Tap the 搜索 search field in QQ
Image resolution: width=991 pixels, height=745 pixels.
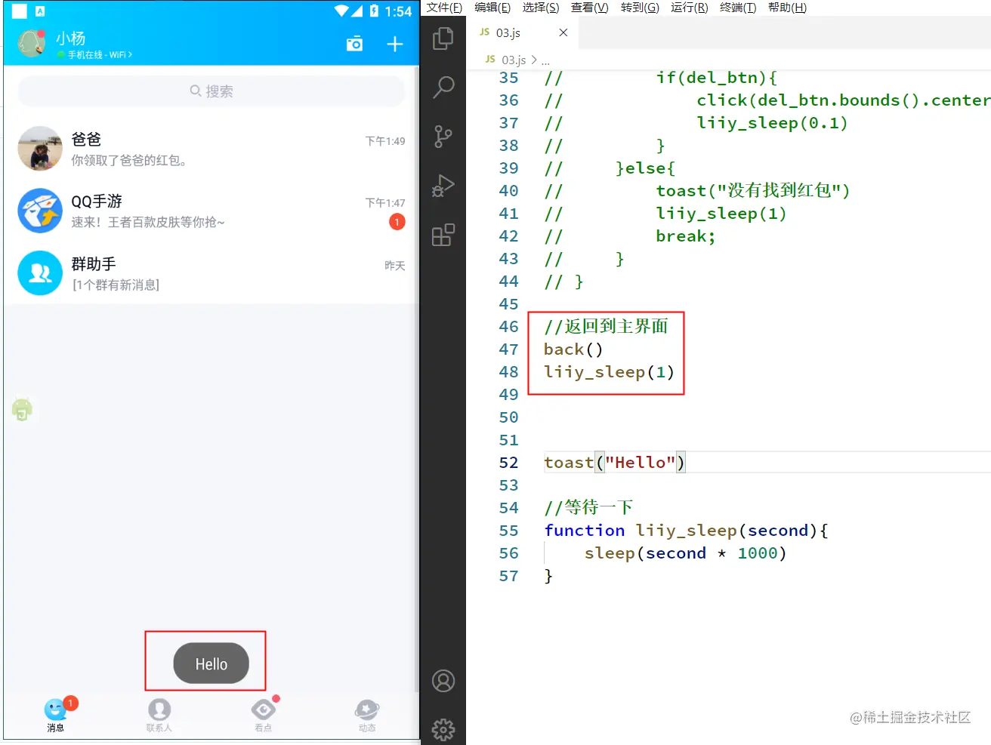(x=211, y=91)
